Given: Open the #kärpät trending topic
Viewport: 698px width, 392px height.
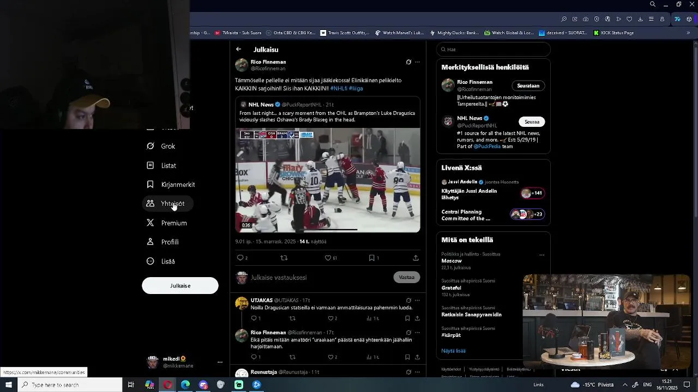Looking at the screenshot, I should (x=451, y=335).
